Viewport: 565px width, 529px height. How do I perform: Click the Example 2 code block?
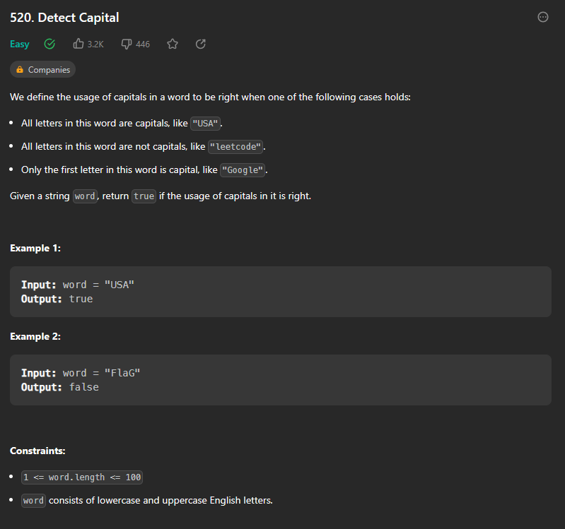pos(281,380)
